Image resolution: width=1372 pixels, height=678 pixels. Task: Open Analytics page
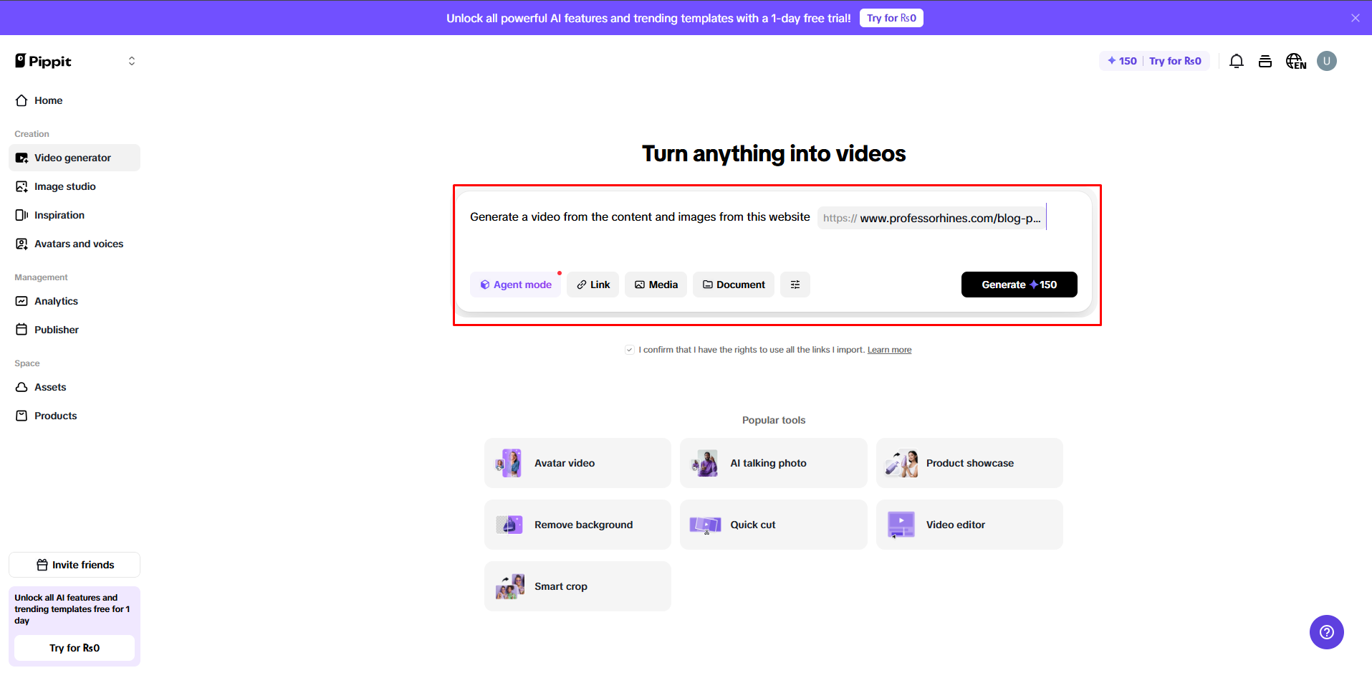[x=75, y=301]
